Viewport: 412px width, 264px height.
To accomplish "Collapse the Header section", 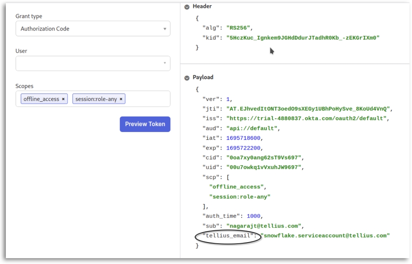I will coord(187,7).
